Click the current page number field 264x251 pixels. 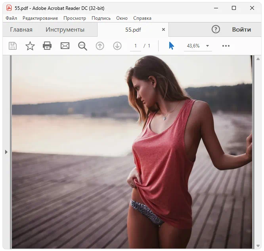coord(136,46)
